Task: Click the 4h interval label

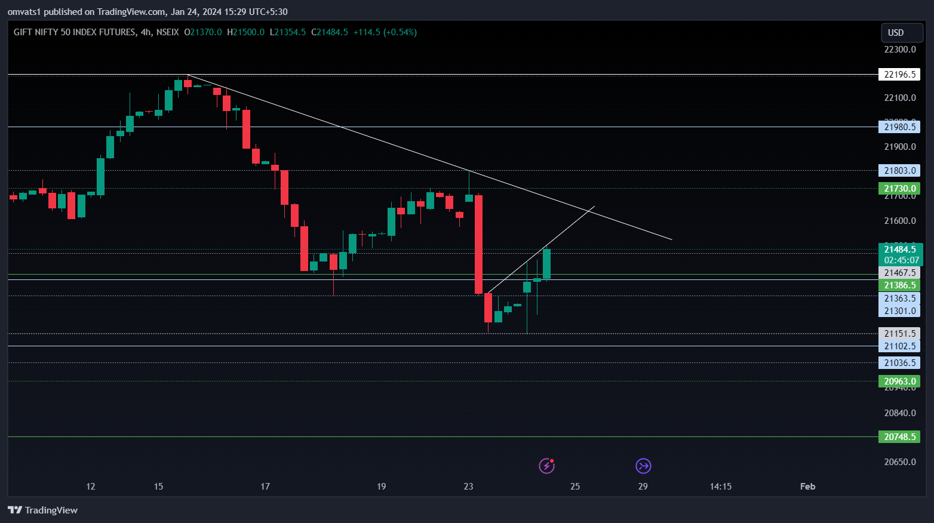Action: (146, 32)
